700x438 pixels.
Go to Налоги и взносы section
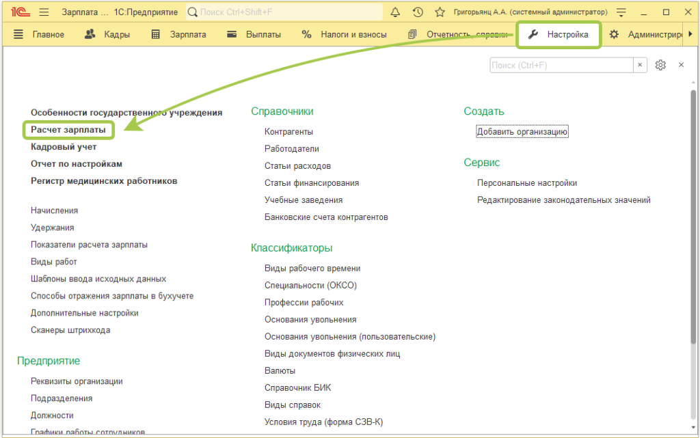pos(345,35)
